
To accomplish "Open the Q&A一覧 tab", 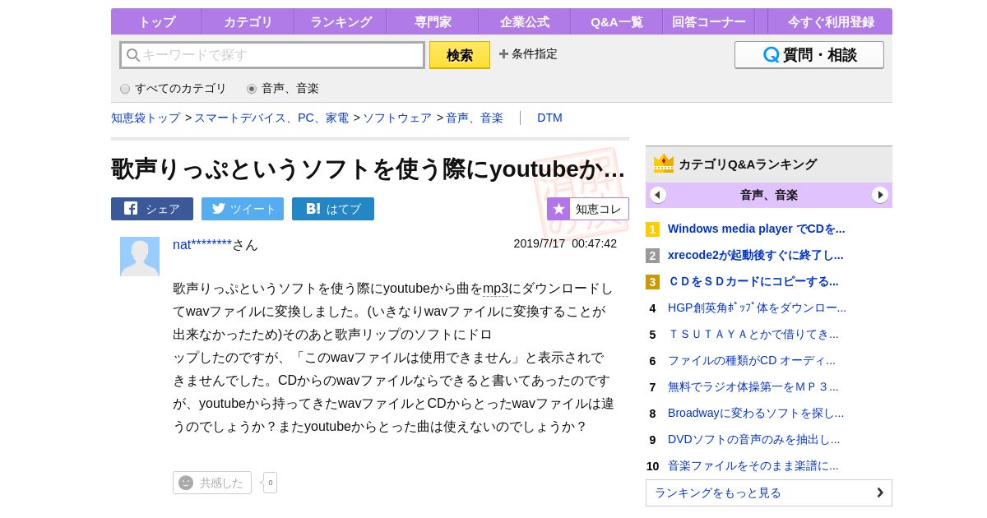I will tap(617, 21).
